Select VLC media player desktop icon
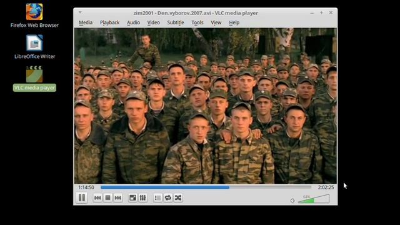 click(x=34, y=78)
